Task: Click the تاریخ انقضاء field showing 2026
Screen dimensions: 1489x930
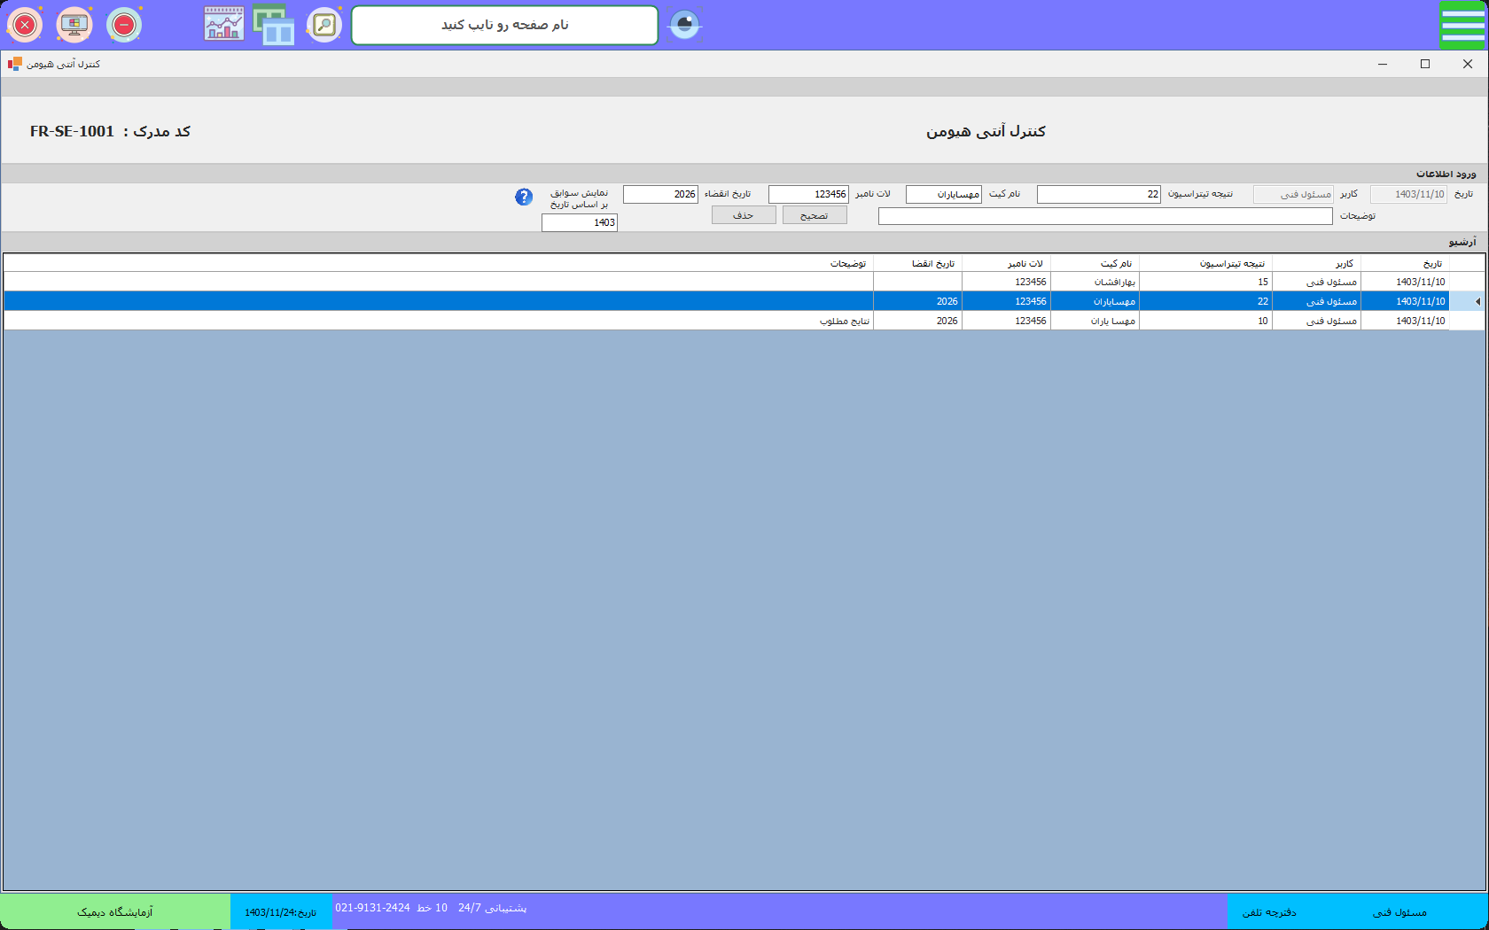Action: (660, 194)
